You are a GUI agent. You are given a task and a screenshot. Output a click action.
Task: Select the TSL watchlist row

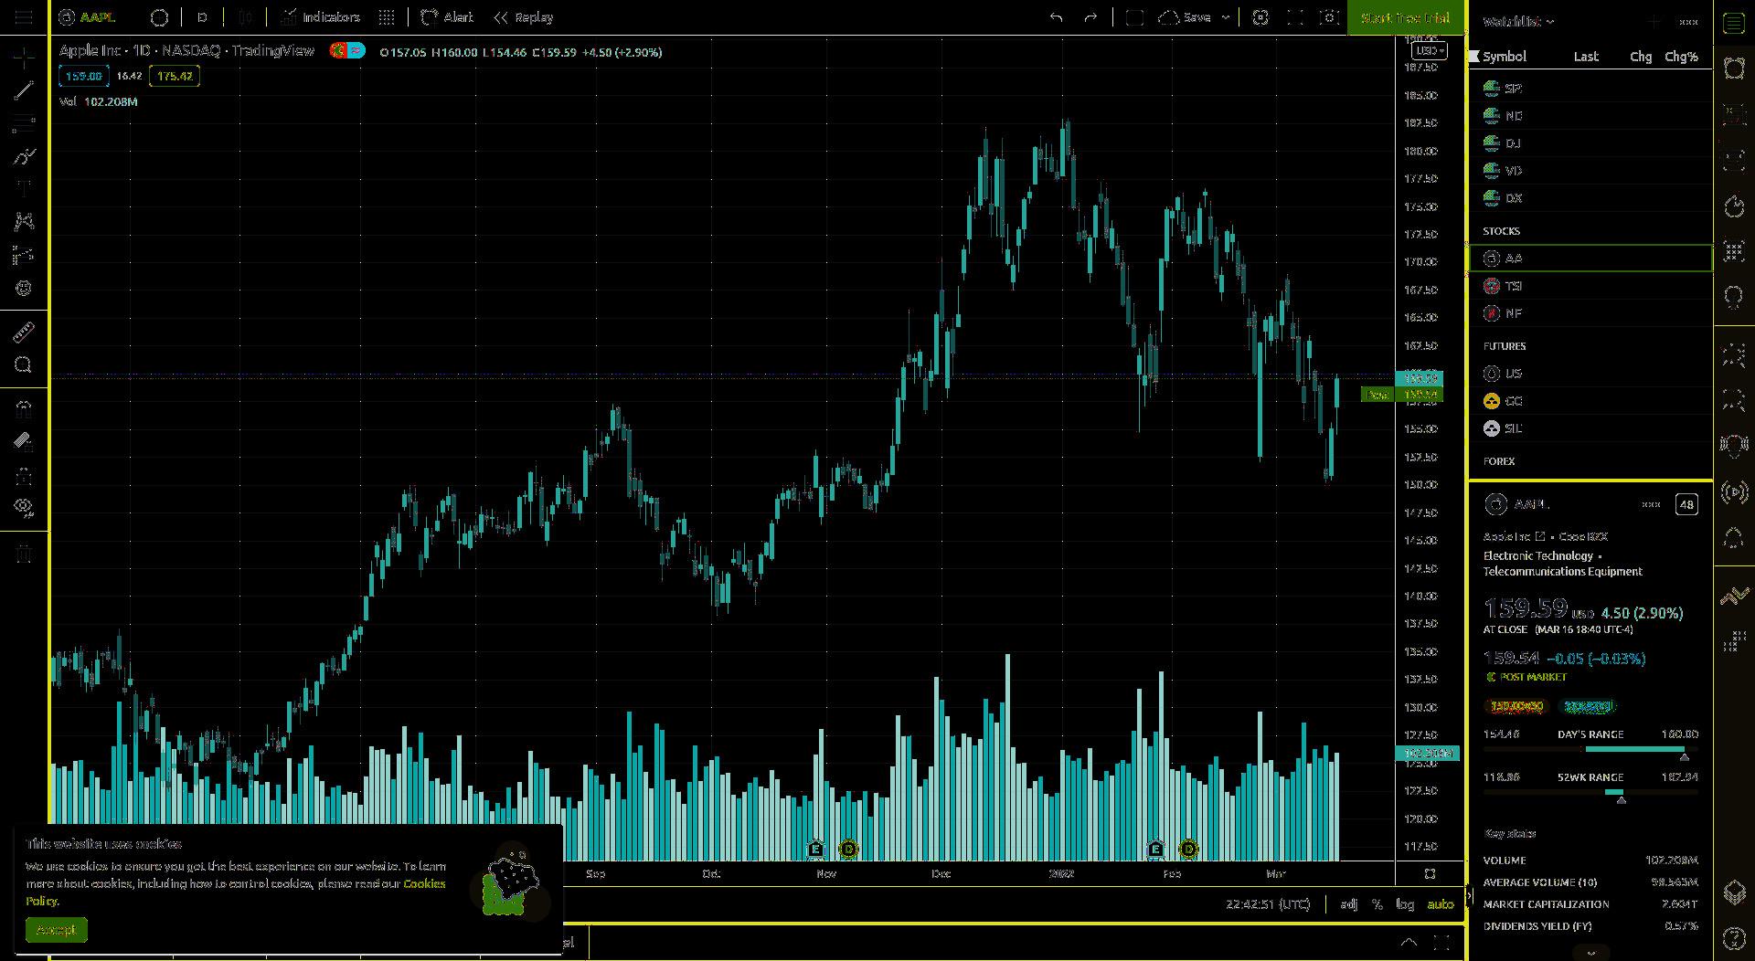[x=1590, y=286]
